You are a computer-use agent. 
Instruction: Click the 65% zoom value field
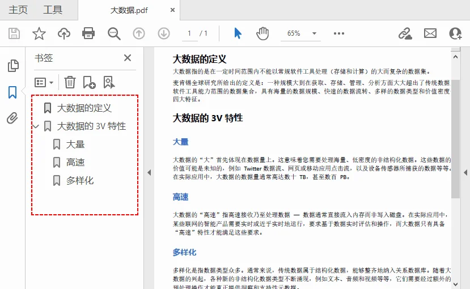pyautogui.click(x=294, y=33)
